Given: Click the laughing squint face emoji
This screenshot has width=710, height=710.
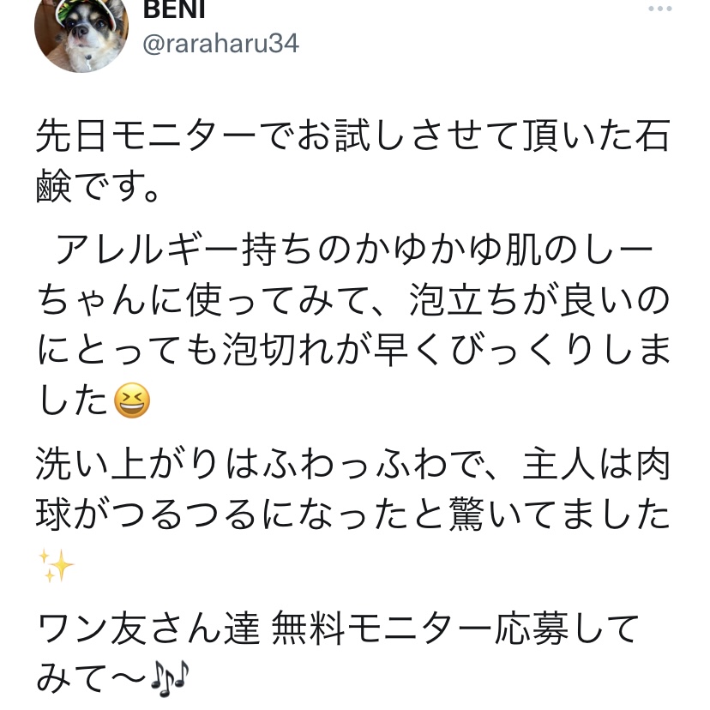Looking at the screenshot, I should coord(132,400).
